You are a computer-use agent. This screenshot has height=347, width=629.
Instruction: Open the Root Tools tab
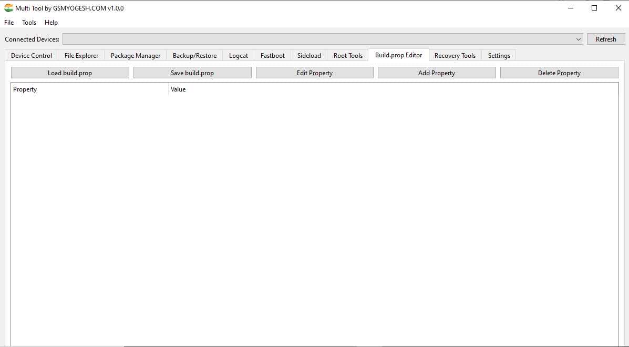pos(348,56)
